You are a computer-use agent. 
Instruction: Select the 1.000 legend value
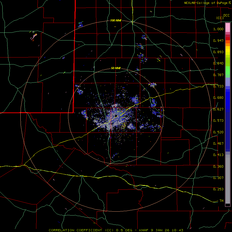(218, 29)
